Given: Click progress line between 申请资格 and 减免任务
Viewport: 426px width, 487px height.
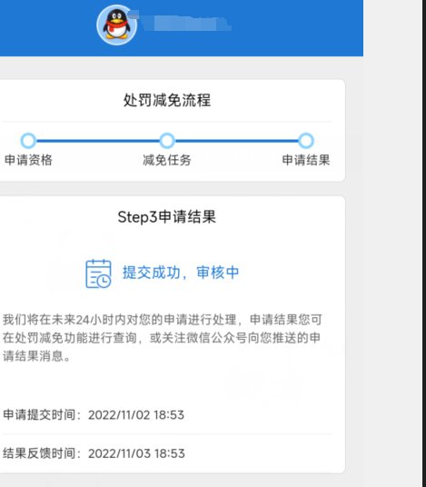Looking at the screenshot, I should [98, 141].
